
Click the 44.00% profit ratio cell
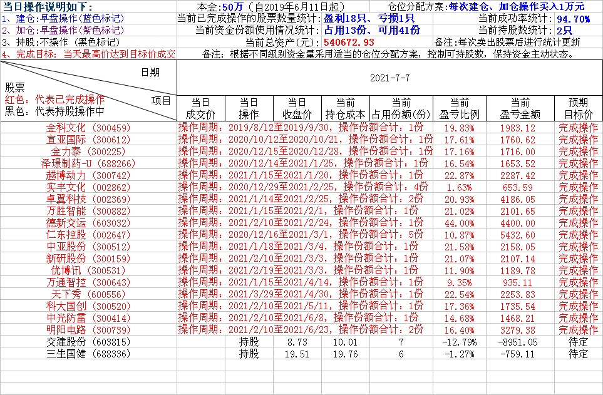(x=459, y=223)
